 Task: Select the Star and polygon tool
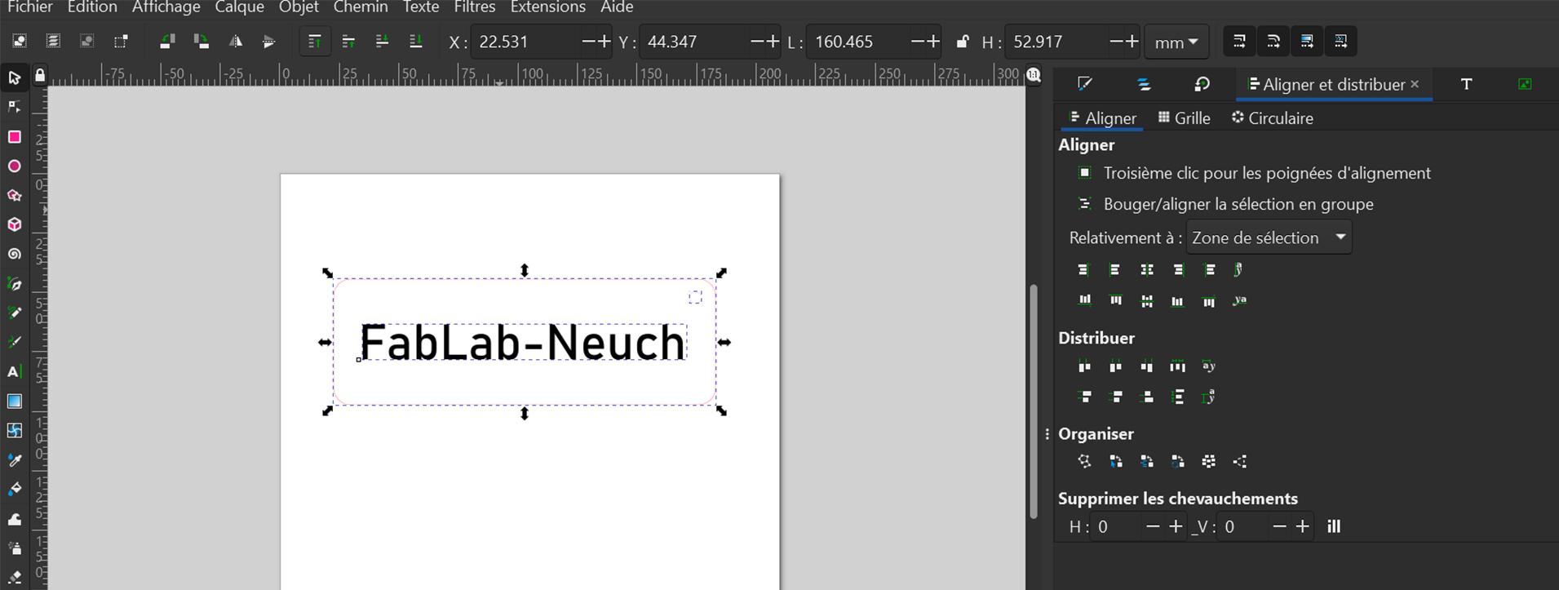(x=14, y=195)
